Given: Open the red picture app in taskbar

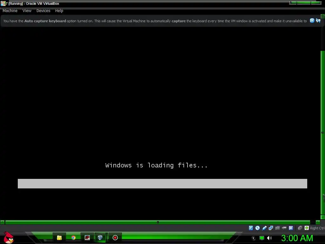Looking at the screenshot, I should click(87, 238).
